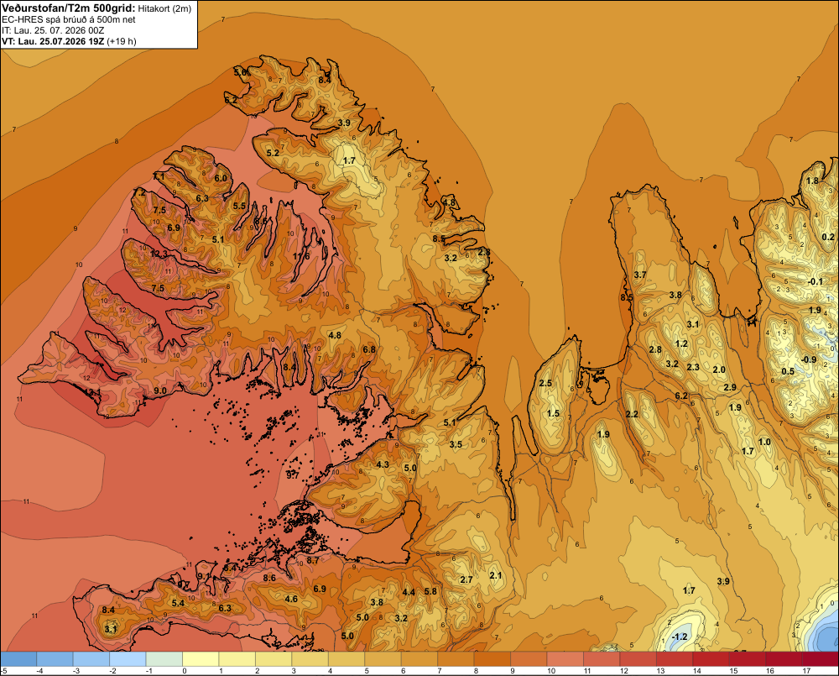Image resolution: width=839 pixels, height=676 pixels.
Task: Click the 9.7 value among the islands
Action: tap(292, 474)
